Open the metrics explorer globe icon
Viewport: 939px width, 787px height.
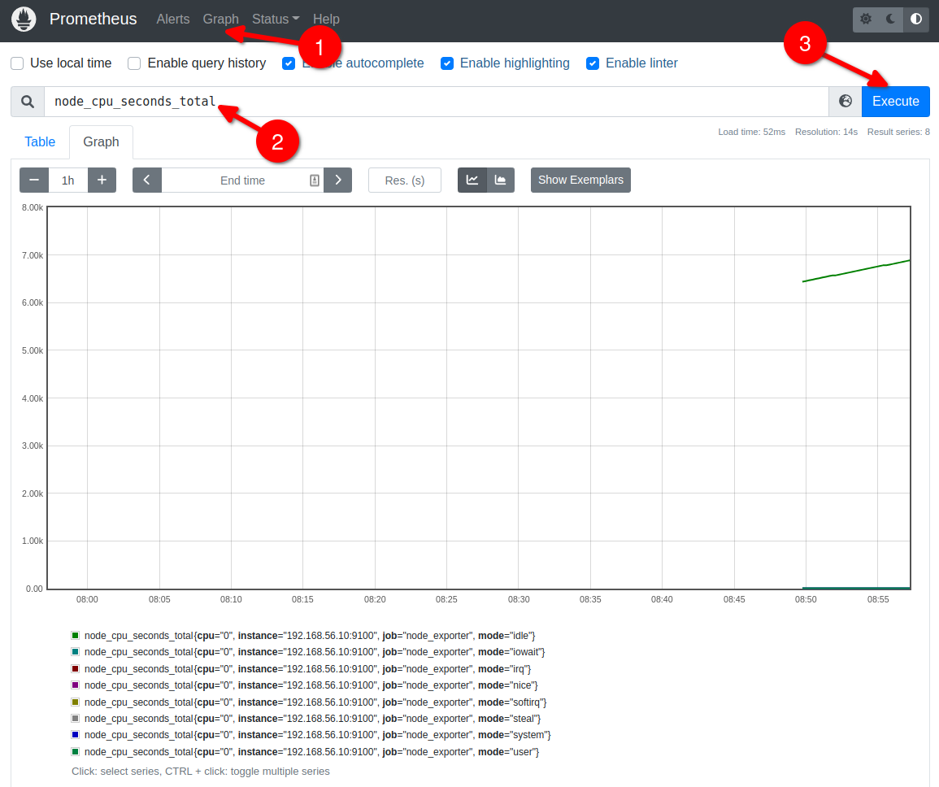coord(845,101)
